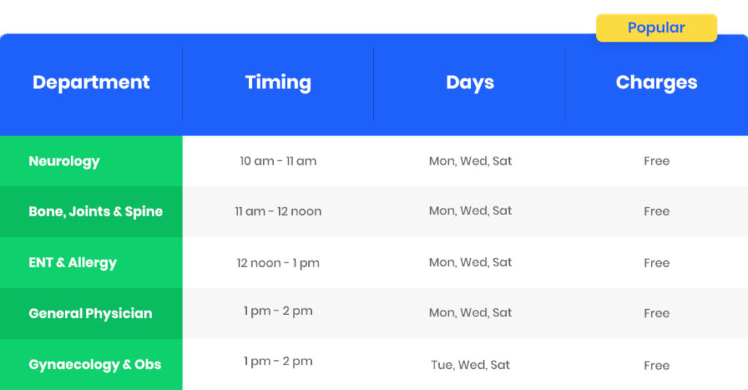Click the Tue, Wed, Sat days cell
Screen dimensions: 748x390
coord(470,364)
